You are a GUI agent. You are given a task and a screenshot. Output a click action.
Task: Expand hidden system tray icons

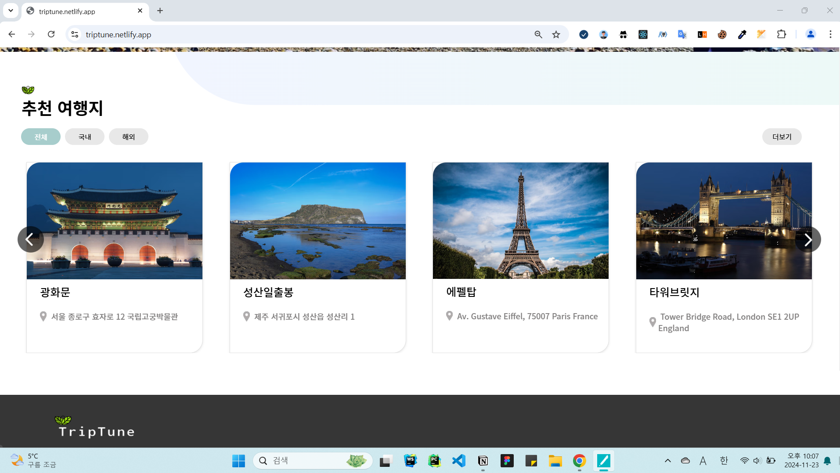[x=667, y=460]
